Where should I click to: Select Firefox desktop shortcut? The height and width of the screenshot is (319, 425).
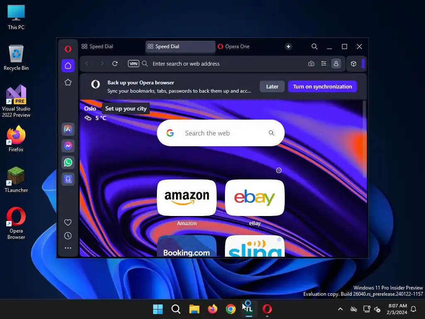coord(16,139)
